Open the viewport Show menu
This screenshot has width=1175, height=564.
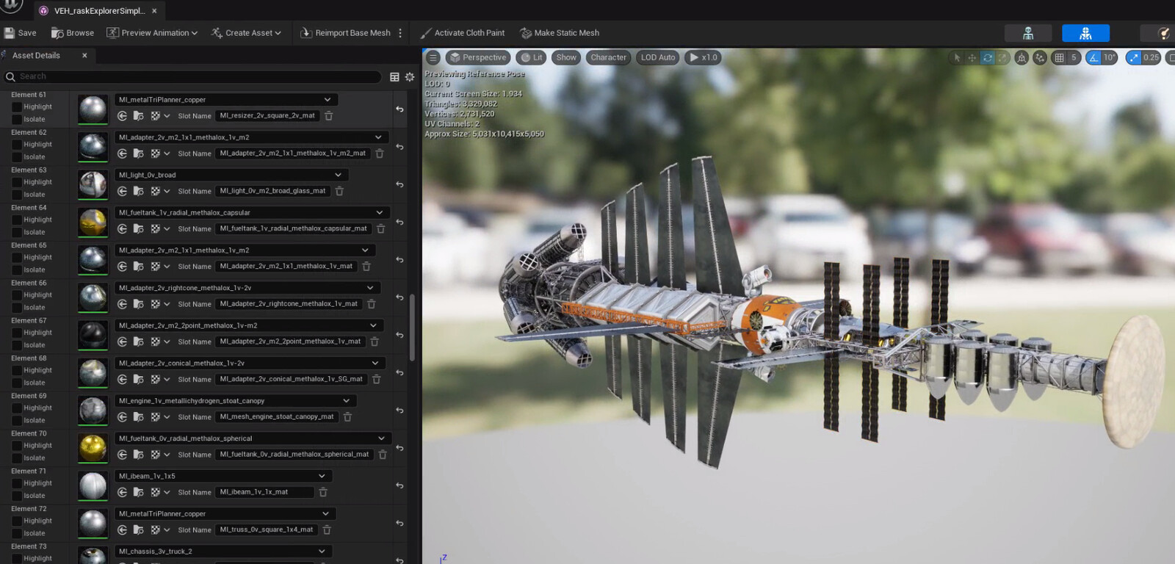(565, 57)
